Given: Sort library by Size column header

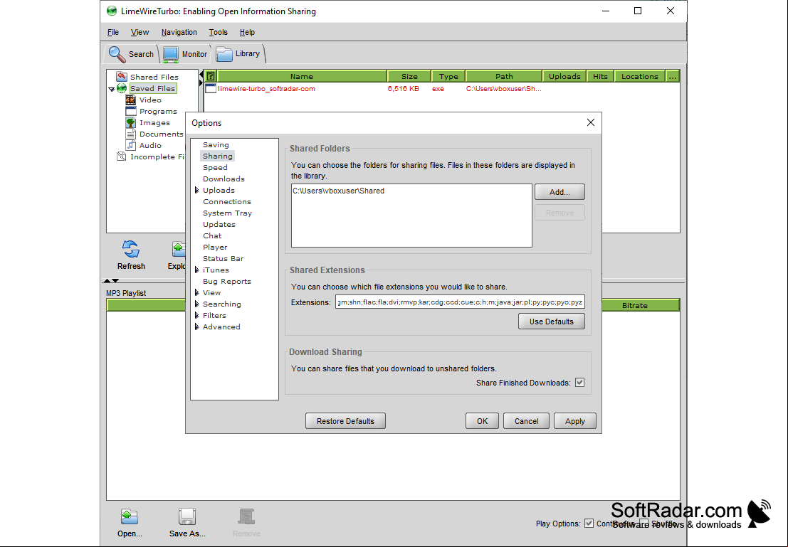Looking at the screenshot, I should 409,76.
